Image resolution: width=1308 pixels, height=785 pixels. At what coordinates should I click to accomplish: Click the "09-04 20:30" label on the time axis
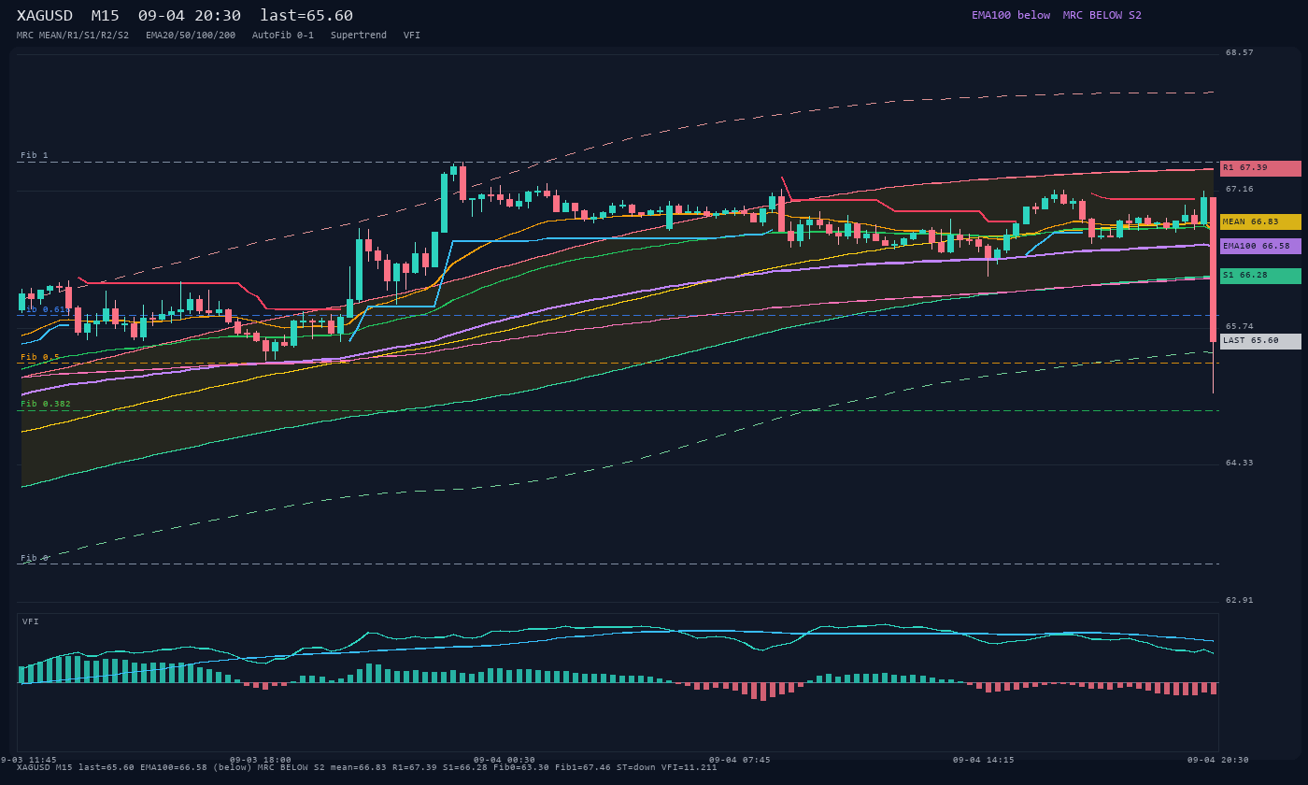coord(1218,761)
